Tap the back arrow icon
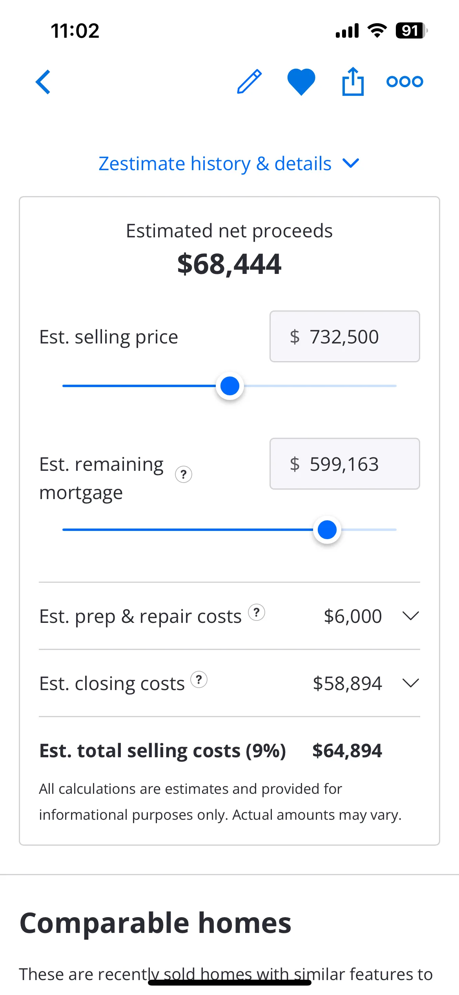Viewport: 459px width, 995px height. point(43,82)
